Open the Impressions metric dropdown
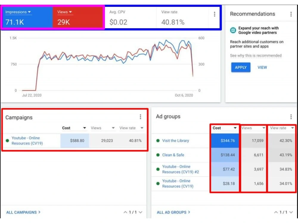Viewport: 298px width, 223px height. [x=18, y=12]
